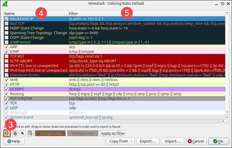232x148 pixels.
Task: Clear all coloring rules
Action: click(30, 133)
